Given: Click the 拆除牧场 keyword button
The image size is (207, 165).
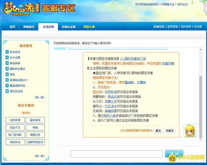Looking at the screenshot, I should [15, 142].
